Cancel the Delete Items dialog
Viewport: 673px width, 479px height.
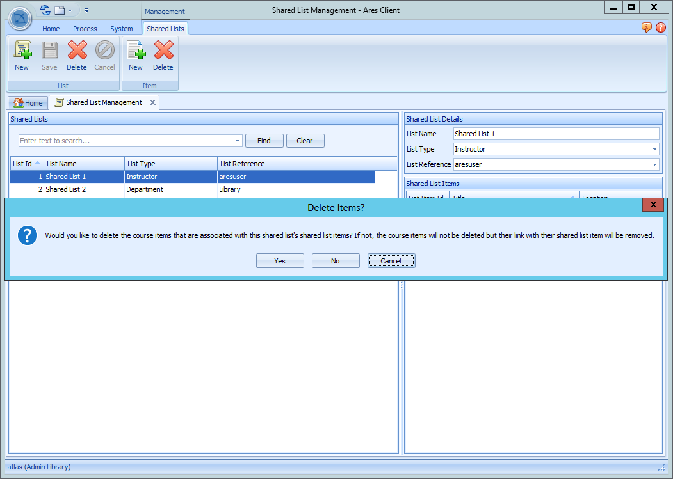pyautogui.click(x=391, y=260)
